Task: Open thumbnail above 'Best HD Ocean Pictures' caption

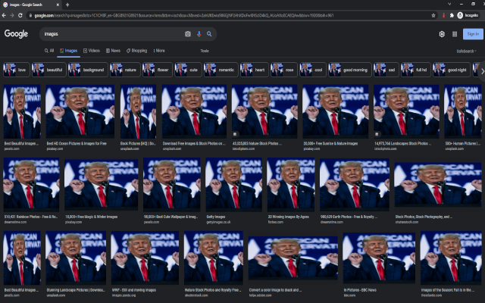Action: point(80,111)
